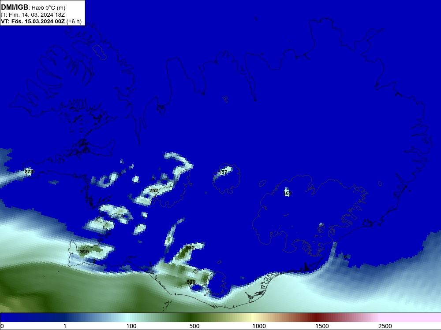Click the dark red section of the color bar

click(317, 318)
